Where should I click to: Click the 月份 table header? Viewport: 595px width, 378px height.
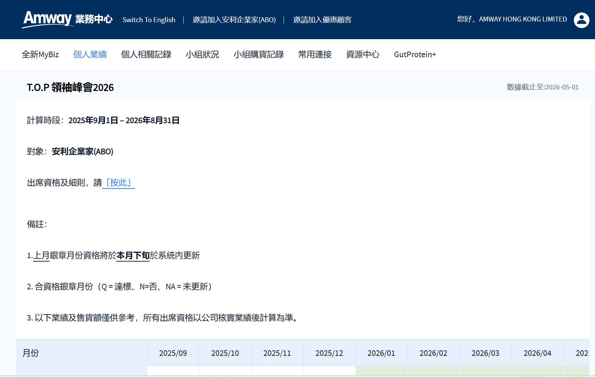[82, 353]
